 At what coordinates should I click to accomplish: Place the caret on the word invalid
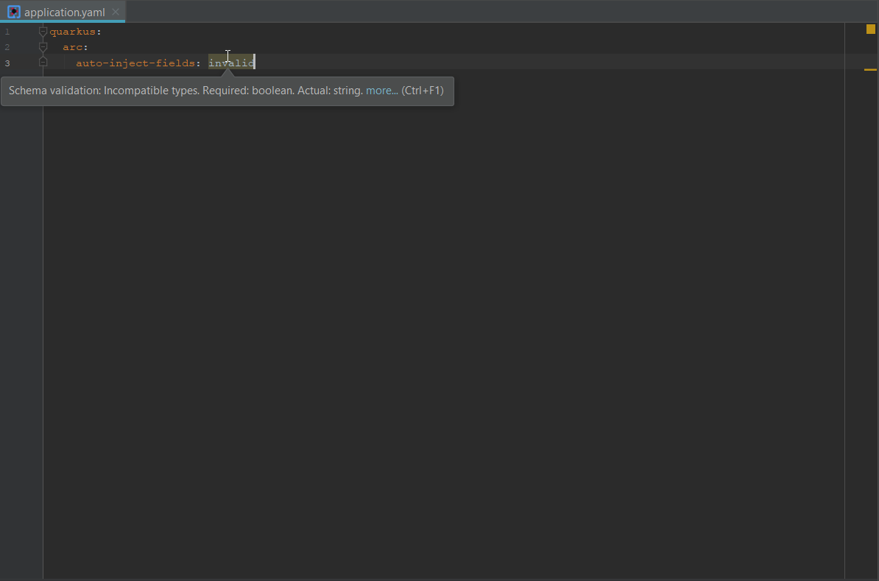tap(230, 63)
